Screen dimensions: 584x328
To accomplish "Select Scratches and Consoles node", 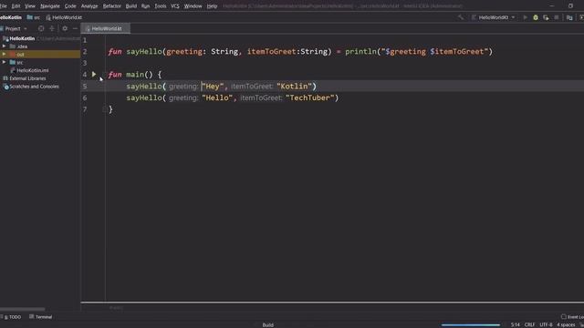I will [34, 87].
